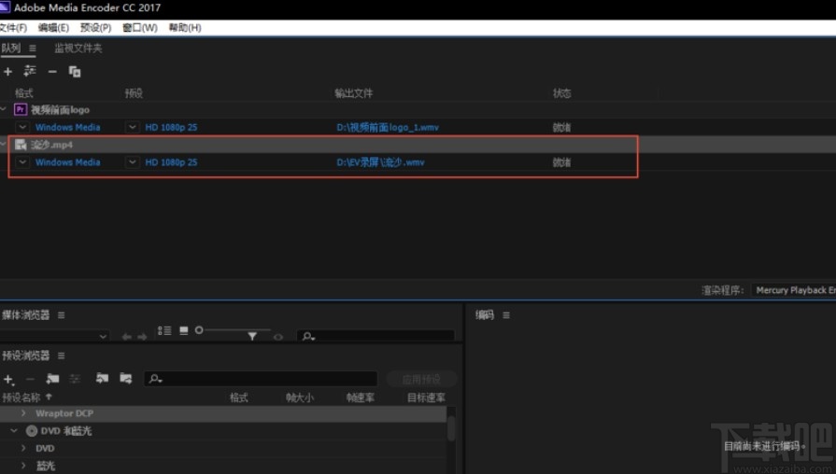The width and height of the screenshot is (836, 474).
Task: Click the Windows Media link for 流沙.mp4
Action: click(67, 162)
